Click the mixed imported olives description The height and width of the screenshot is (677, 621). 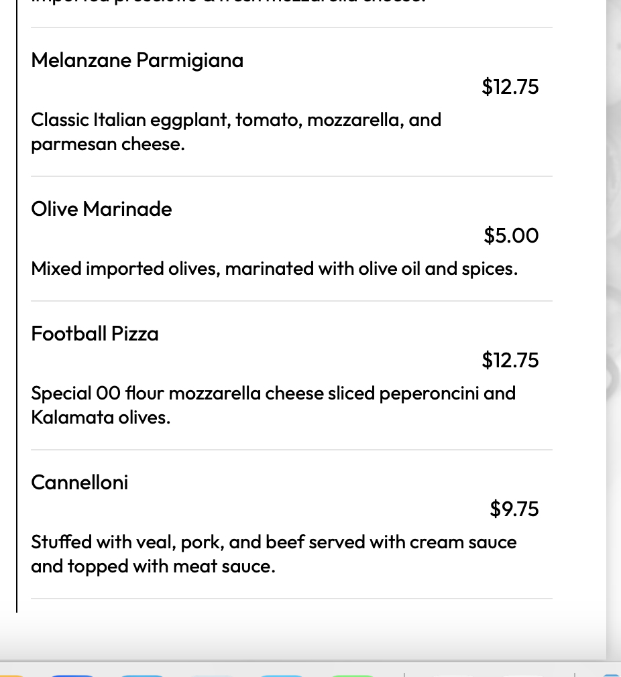coord(274,269)
